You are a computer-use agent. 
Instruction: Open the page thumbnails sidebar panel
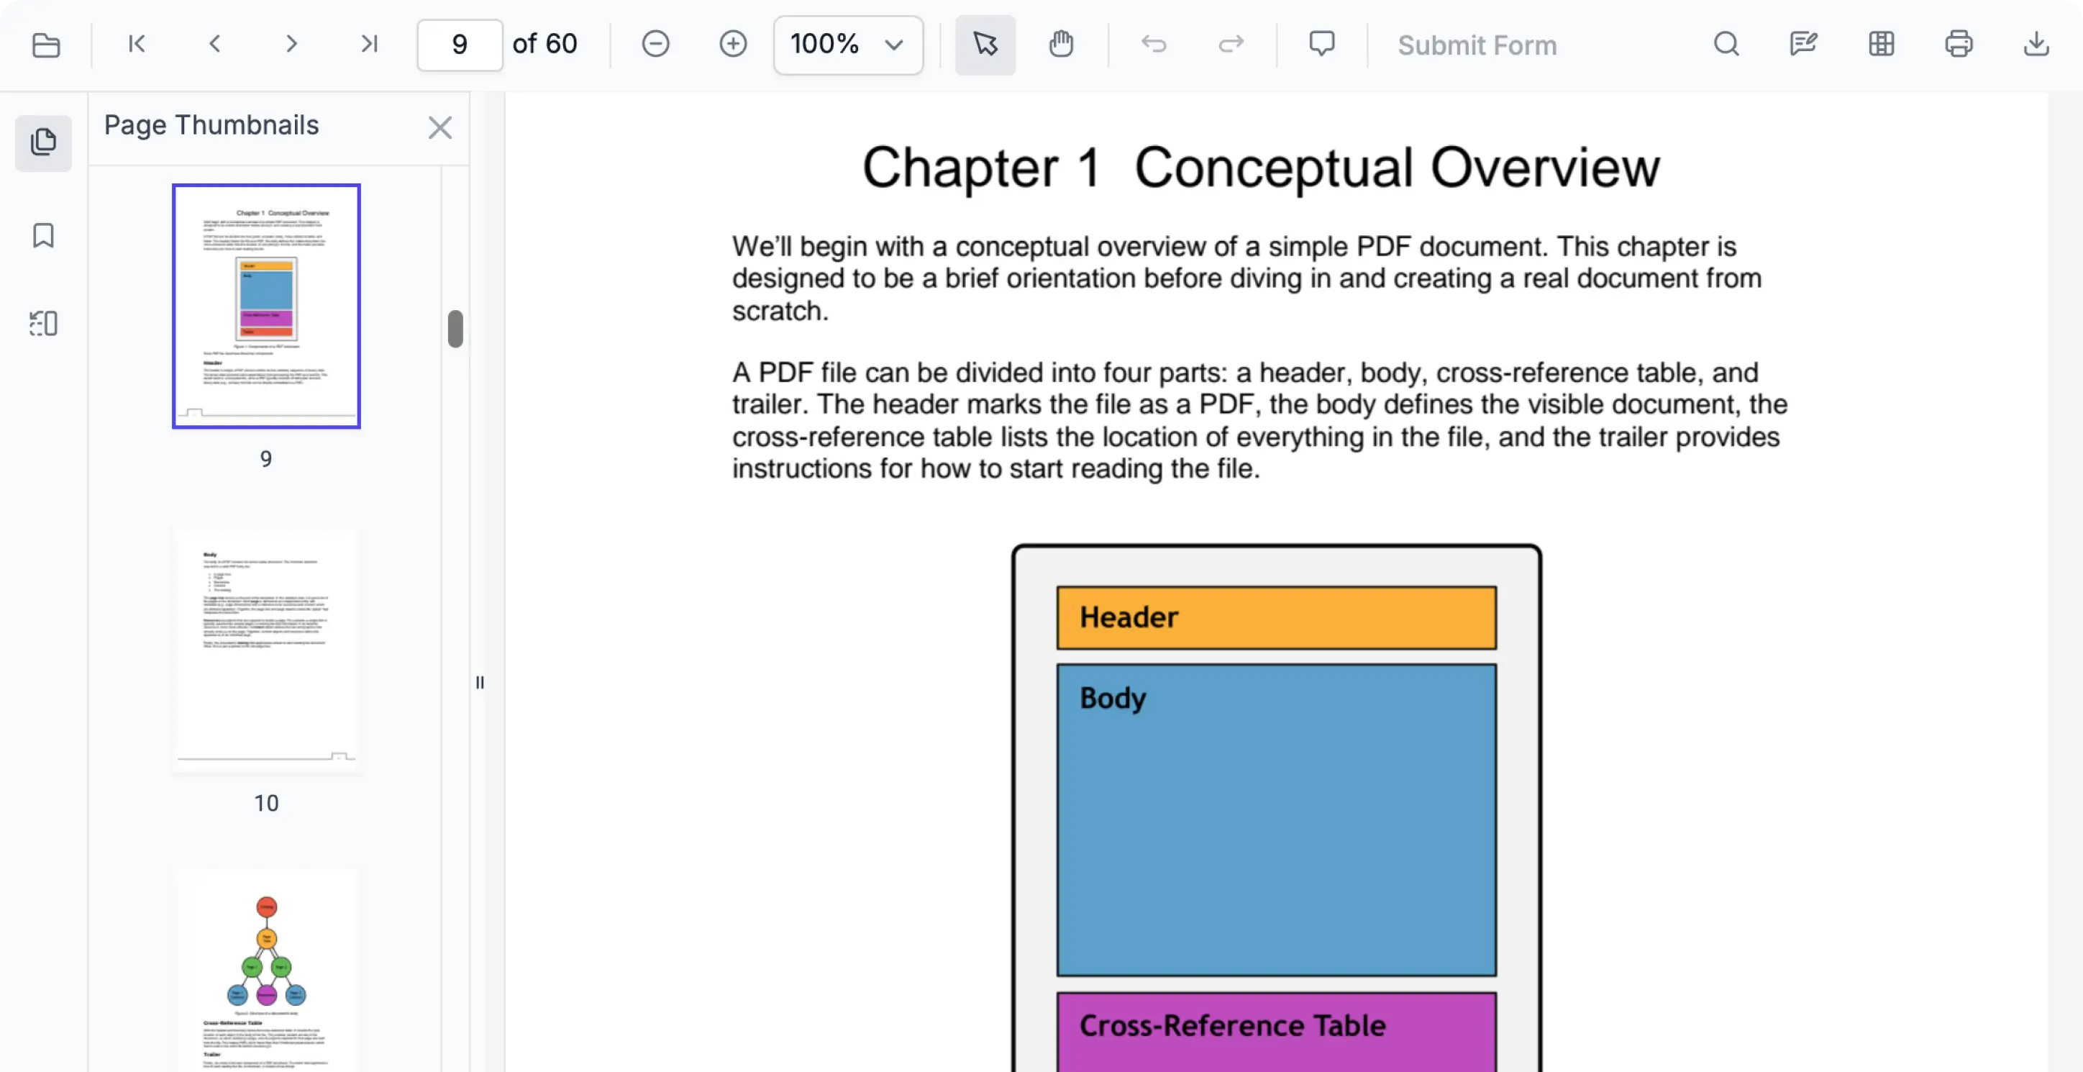pyautogui.click(x=43, y=143)
